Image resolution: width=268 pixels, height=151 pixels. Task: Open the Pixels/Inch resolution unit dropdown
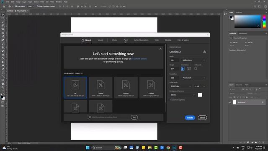193,78
